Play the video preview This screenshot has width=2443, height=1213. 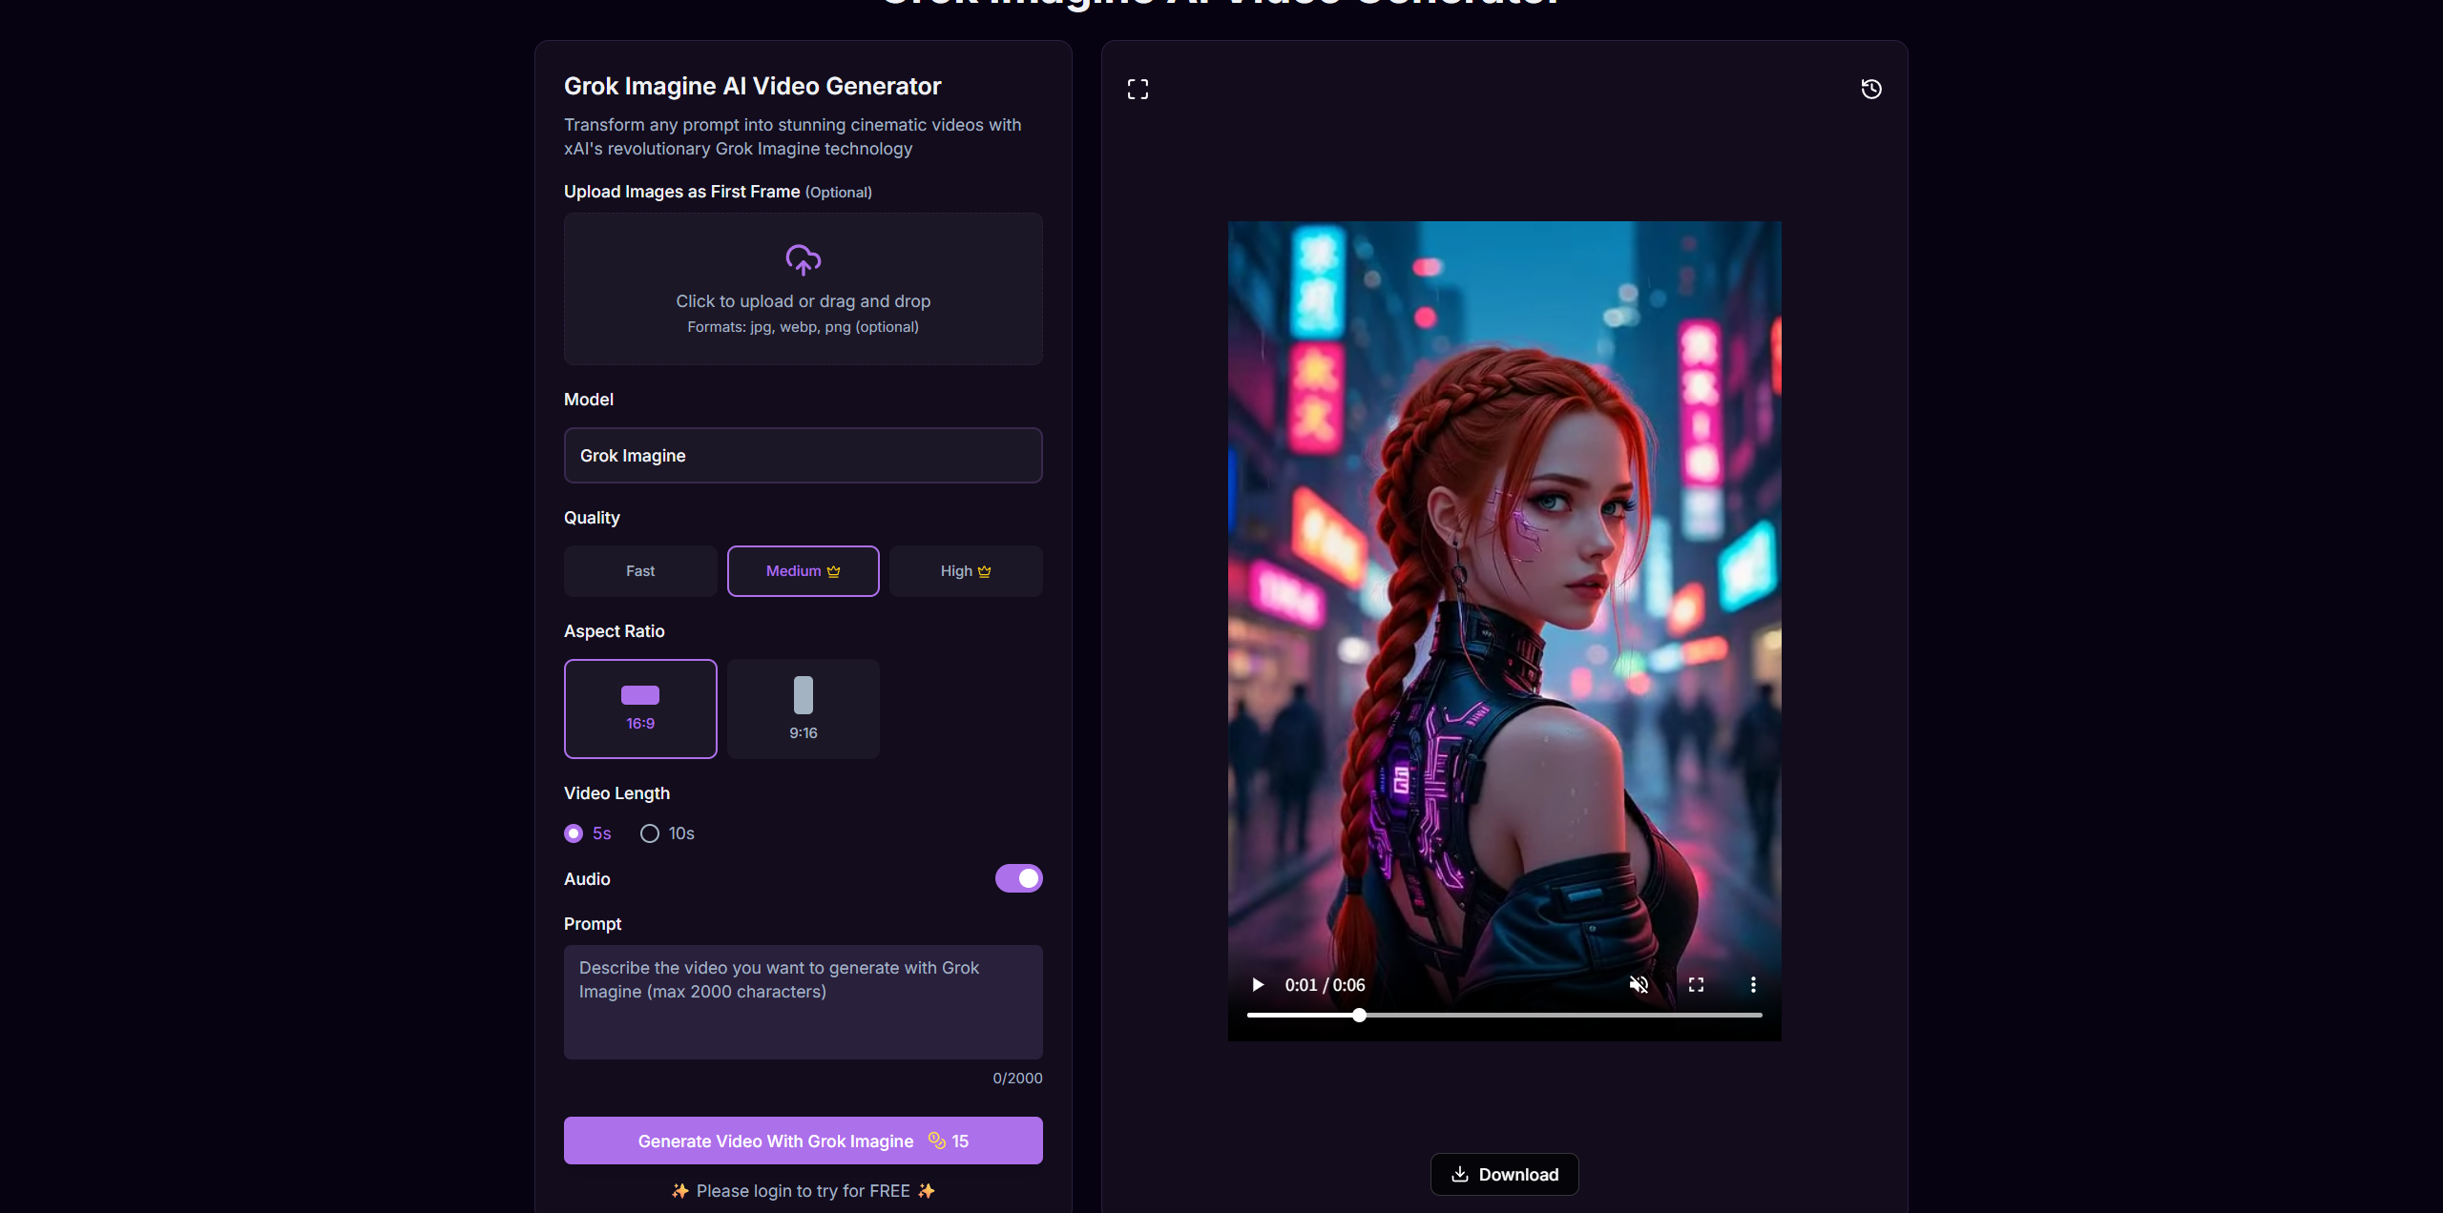tap(1258, 984)
